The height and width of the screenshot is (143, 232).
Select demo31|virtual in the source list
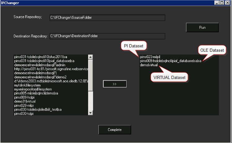[x=25, y=101]
